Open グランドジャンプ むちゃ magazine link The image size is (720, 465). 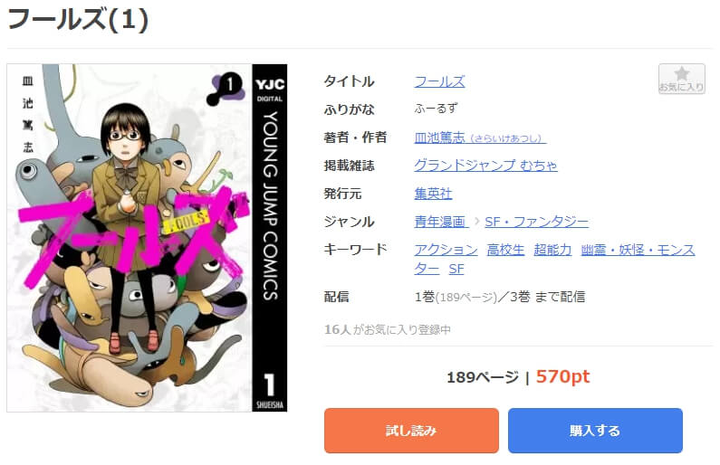pos(485,165)
